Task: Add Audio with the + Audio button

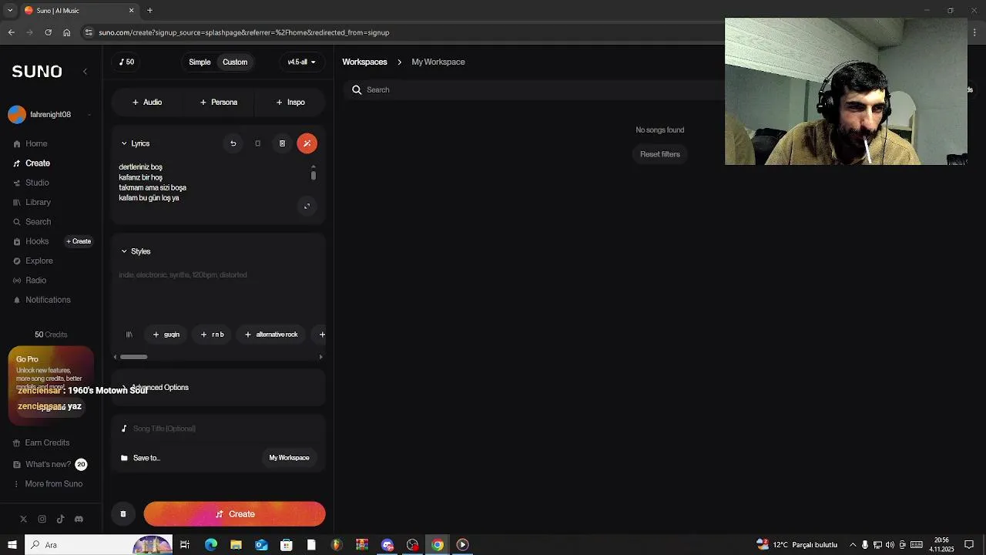Action: (147, 102)
